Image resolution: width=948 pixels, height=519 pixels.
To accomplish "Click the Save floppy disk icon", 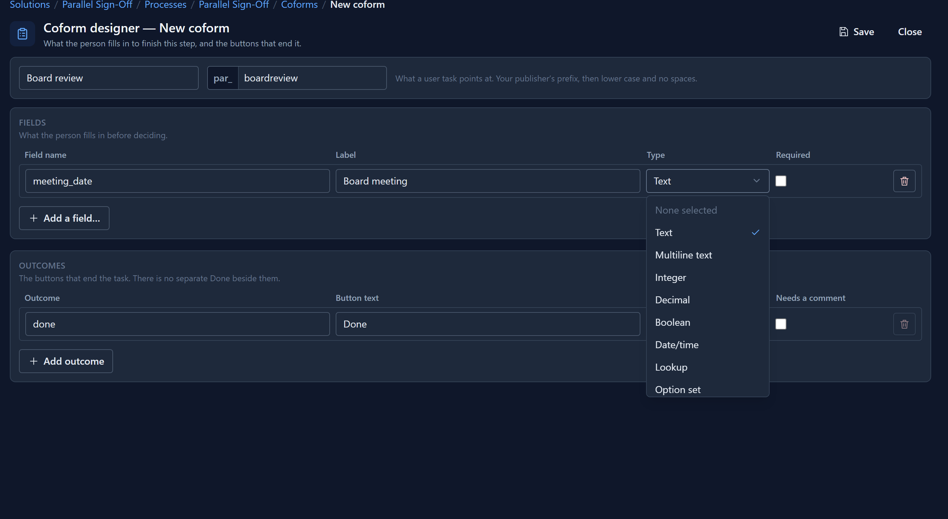I will click(843, 32).
